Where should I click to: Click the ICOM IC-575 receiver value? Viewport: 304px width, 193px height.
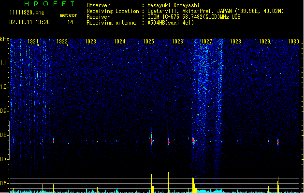(194, 17)
